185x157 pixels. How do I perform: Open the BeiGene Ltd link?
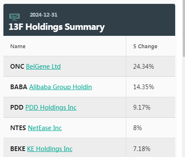coord(43,67)
